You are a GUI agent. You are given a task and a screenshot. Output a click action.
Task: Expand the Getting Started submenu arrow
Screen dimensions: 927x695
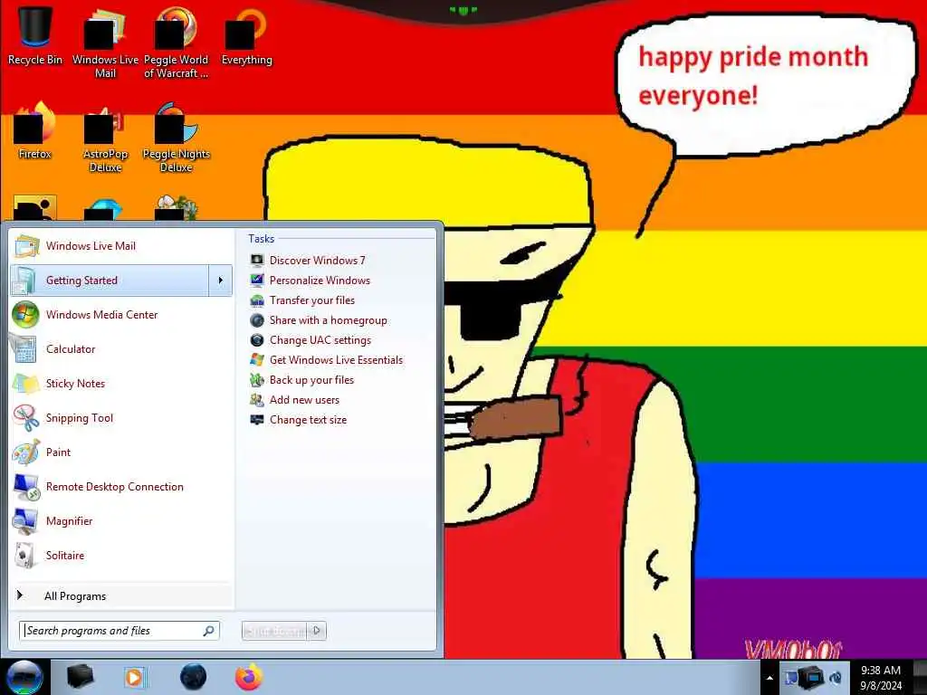pyautogui.click(x=221, y=281)
